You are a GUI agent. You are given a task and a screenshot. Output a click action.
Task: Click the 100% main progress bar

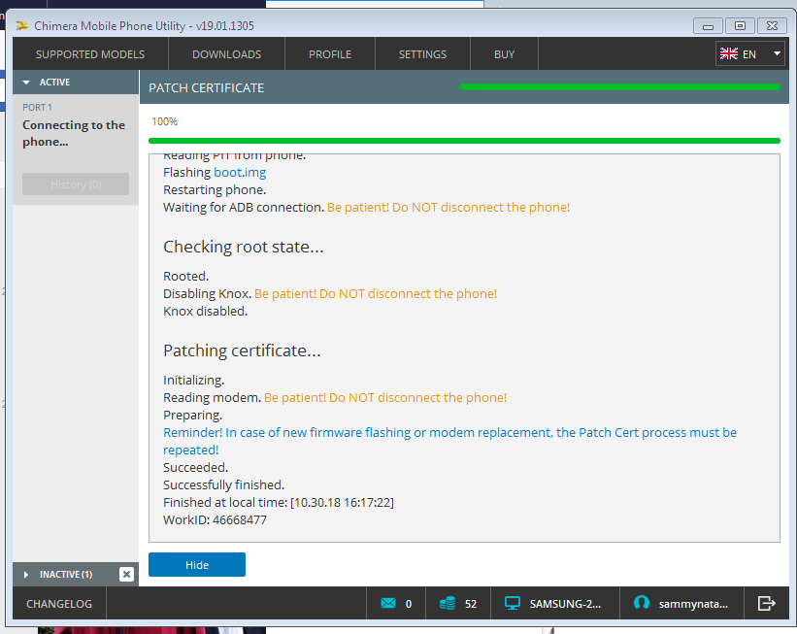(464, 141)
